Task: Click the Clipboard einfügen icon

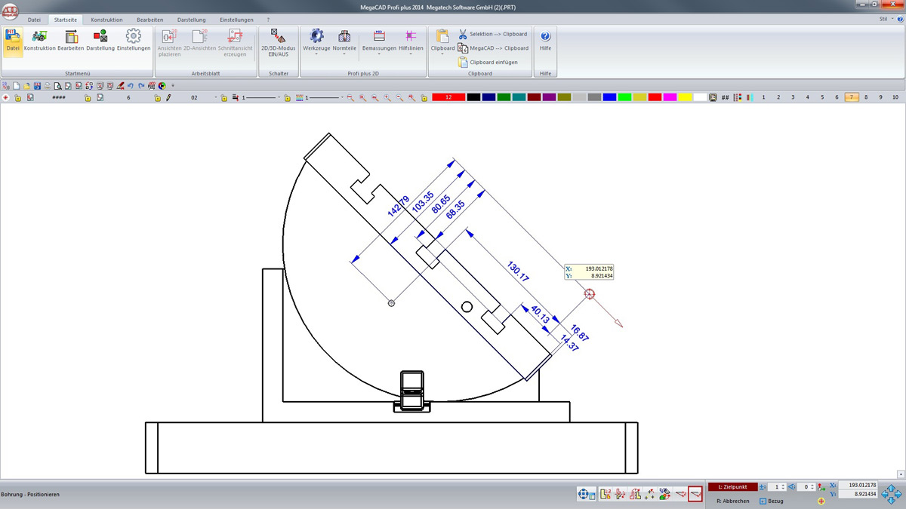Action: point(464,63)
